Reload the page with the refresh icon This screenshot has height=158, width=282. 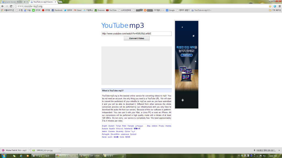[11, 6]
